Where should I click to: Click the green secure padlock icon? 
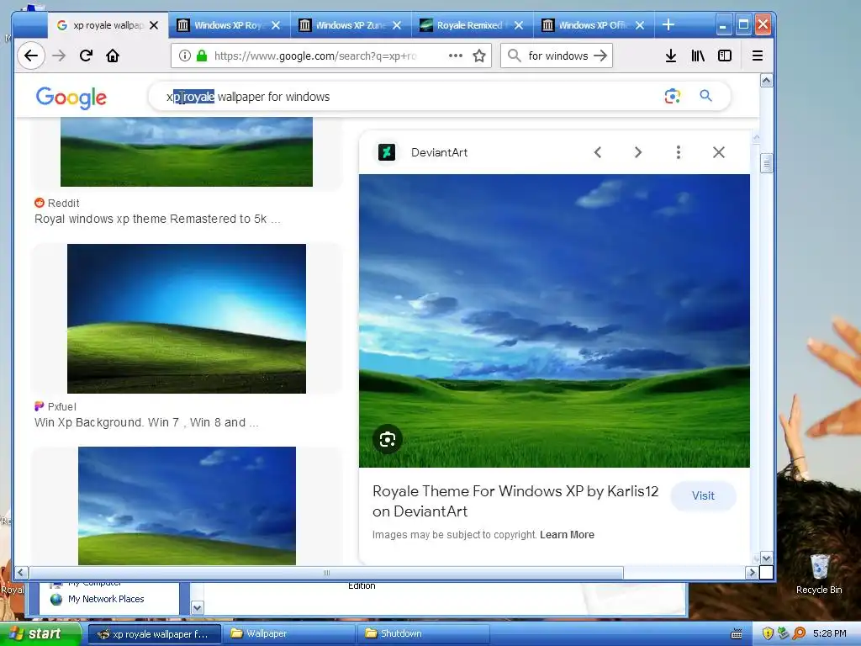[202, 56]
